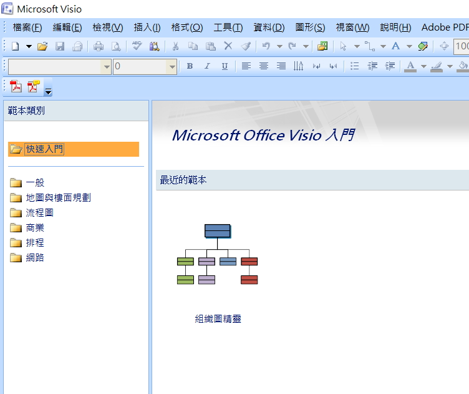The width and height of the screenshot is (469, 394).
Task: Click the Format Painter brush icon
Action: [x=246, y=46]
